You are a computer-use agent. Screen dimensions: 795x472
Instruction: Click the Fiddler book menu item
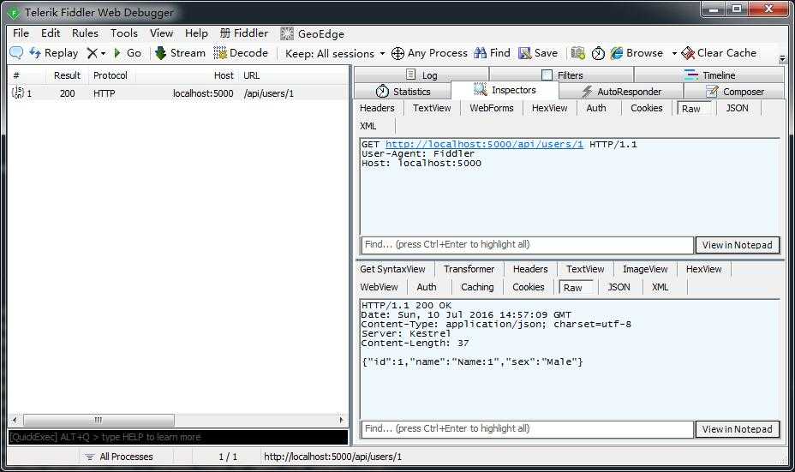coord(244,33)
